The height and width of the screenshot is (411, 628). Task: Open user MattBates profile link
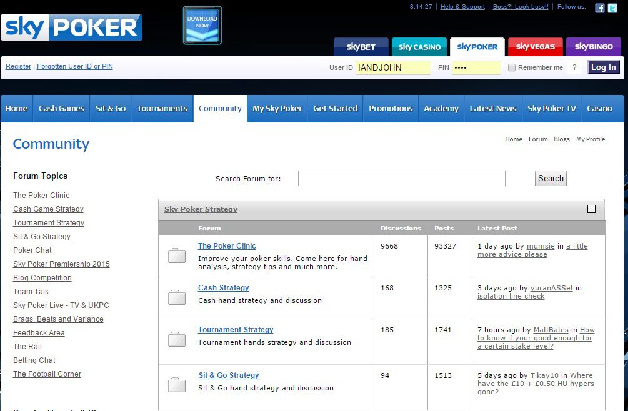pos(551,330)
